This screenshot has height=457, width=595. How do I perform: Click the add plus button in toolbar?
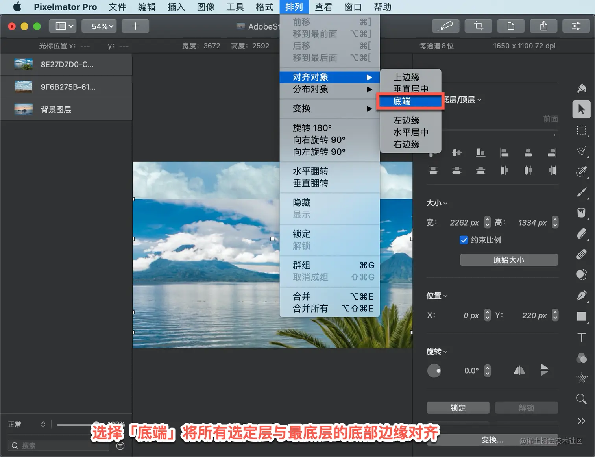[x=135, y=26]
